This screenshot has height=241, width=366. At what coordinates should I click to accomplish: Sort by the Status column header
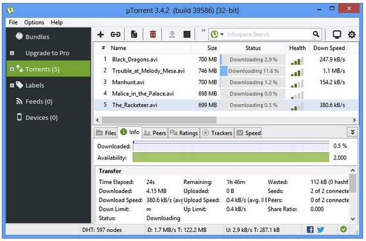(253, 48)
